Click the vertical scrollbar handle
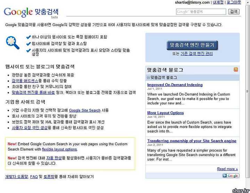This screenshot has width=250, height=193. tap(248, 91)
